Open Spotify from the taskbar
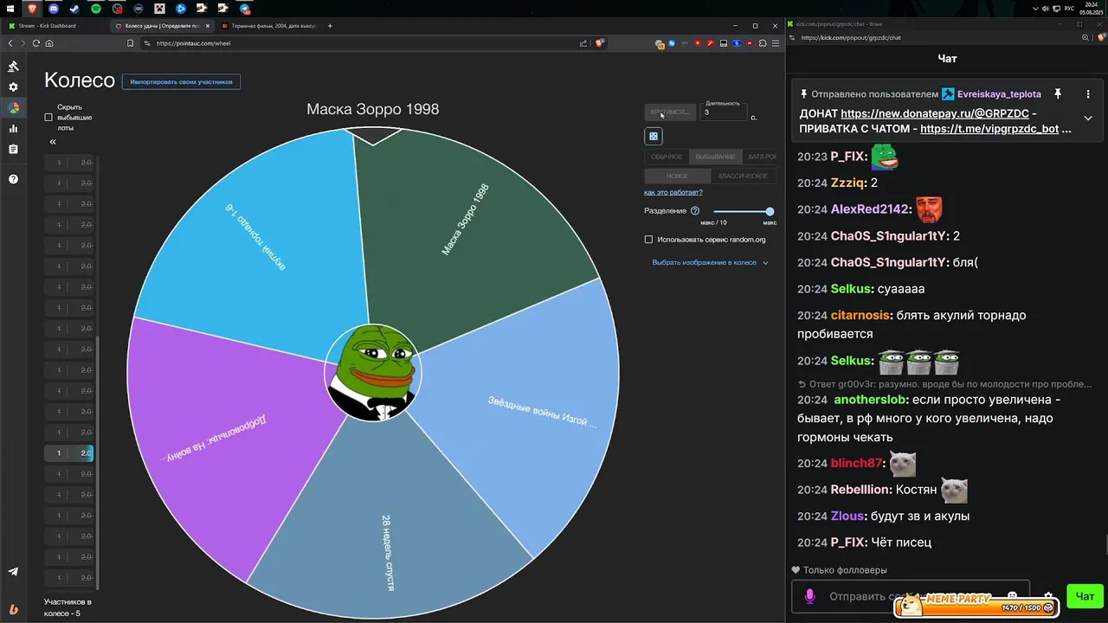This screenshot has height=623, width=1108. coord(96,9)
